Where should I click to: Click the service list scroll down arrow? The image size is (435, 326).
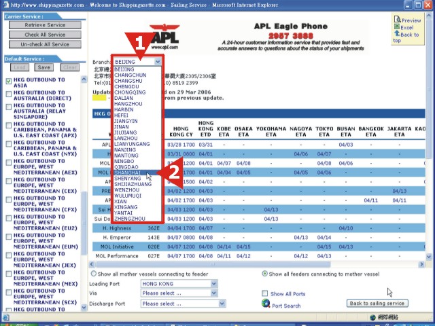pyautogui.click(x=84, y=307)
